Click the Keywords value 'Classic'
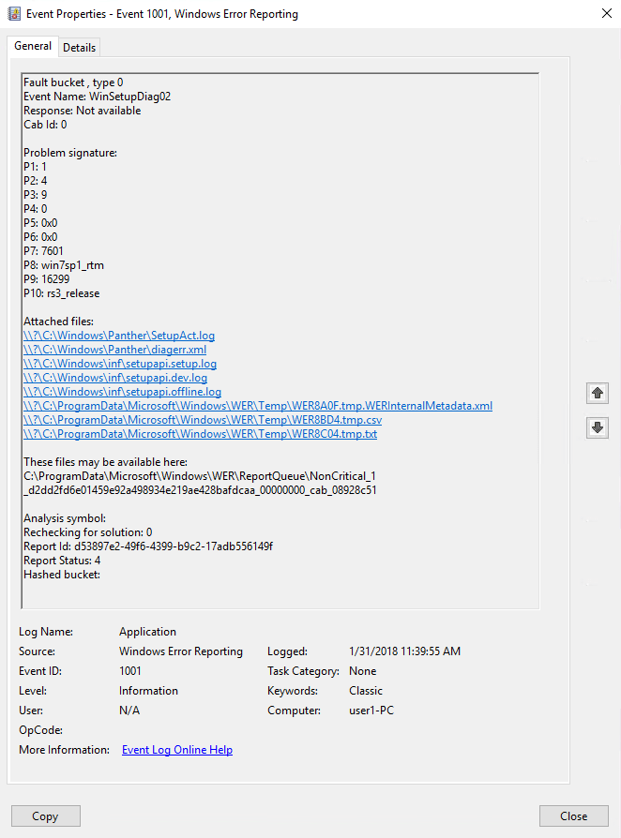This screenshot has width=621, height=838. (x=366, y=691)
